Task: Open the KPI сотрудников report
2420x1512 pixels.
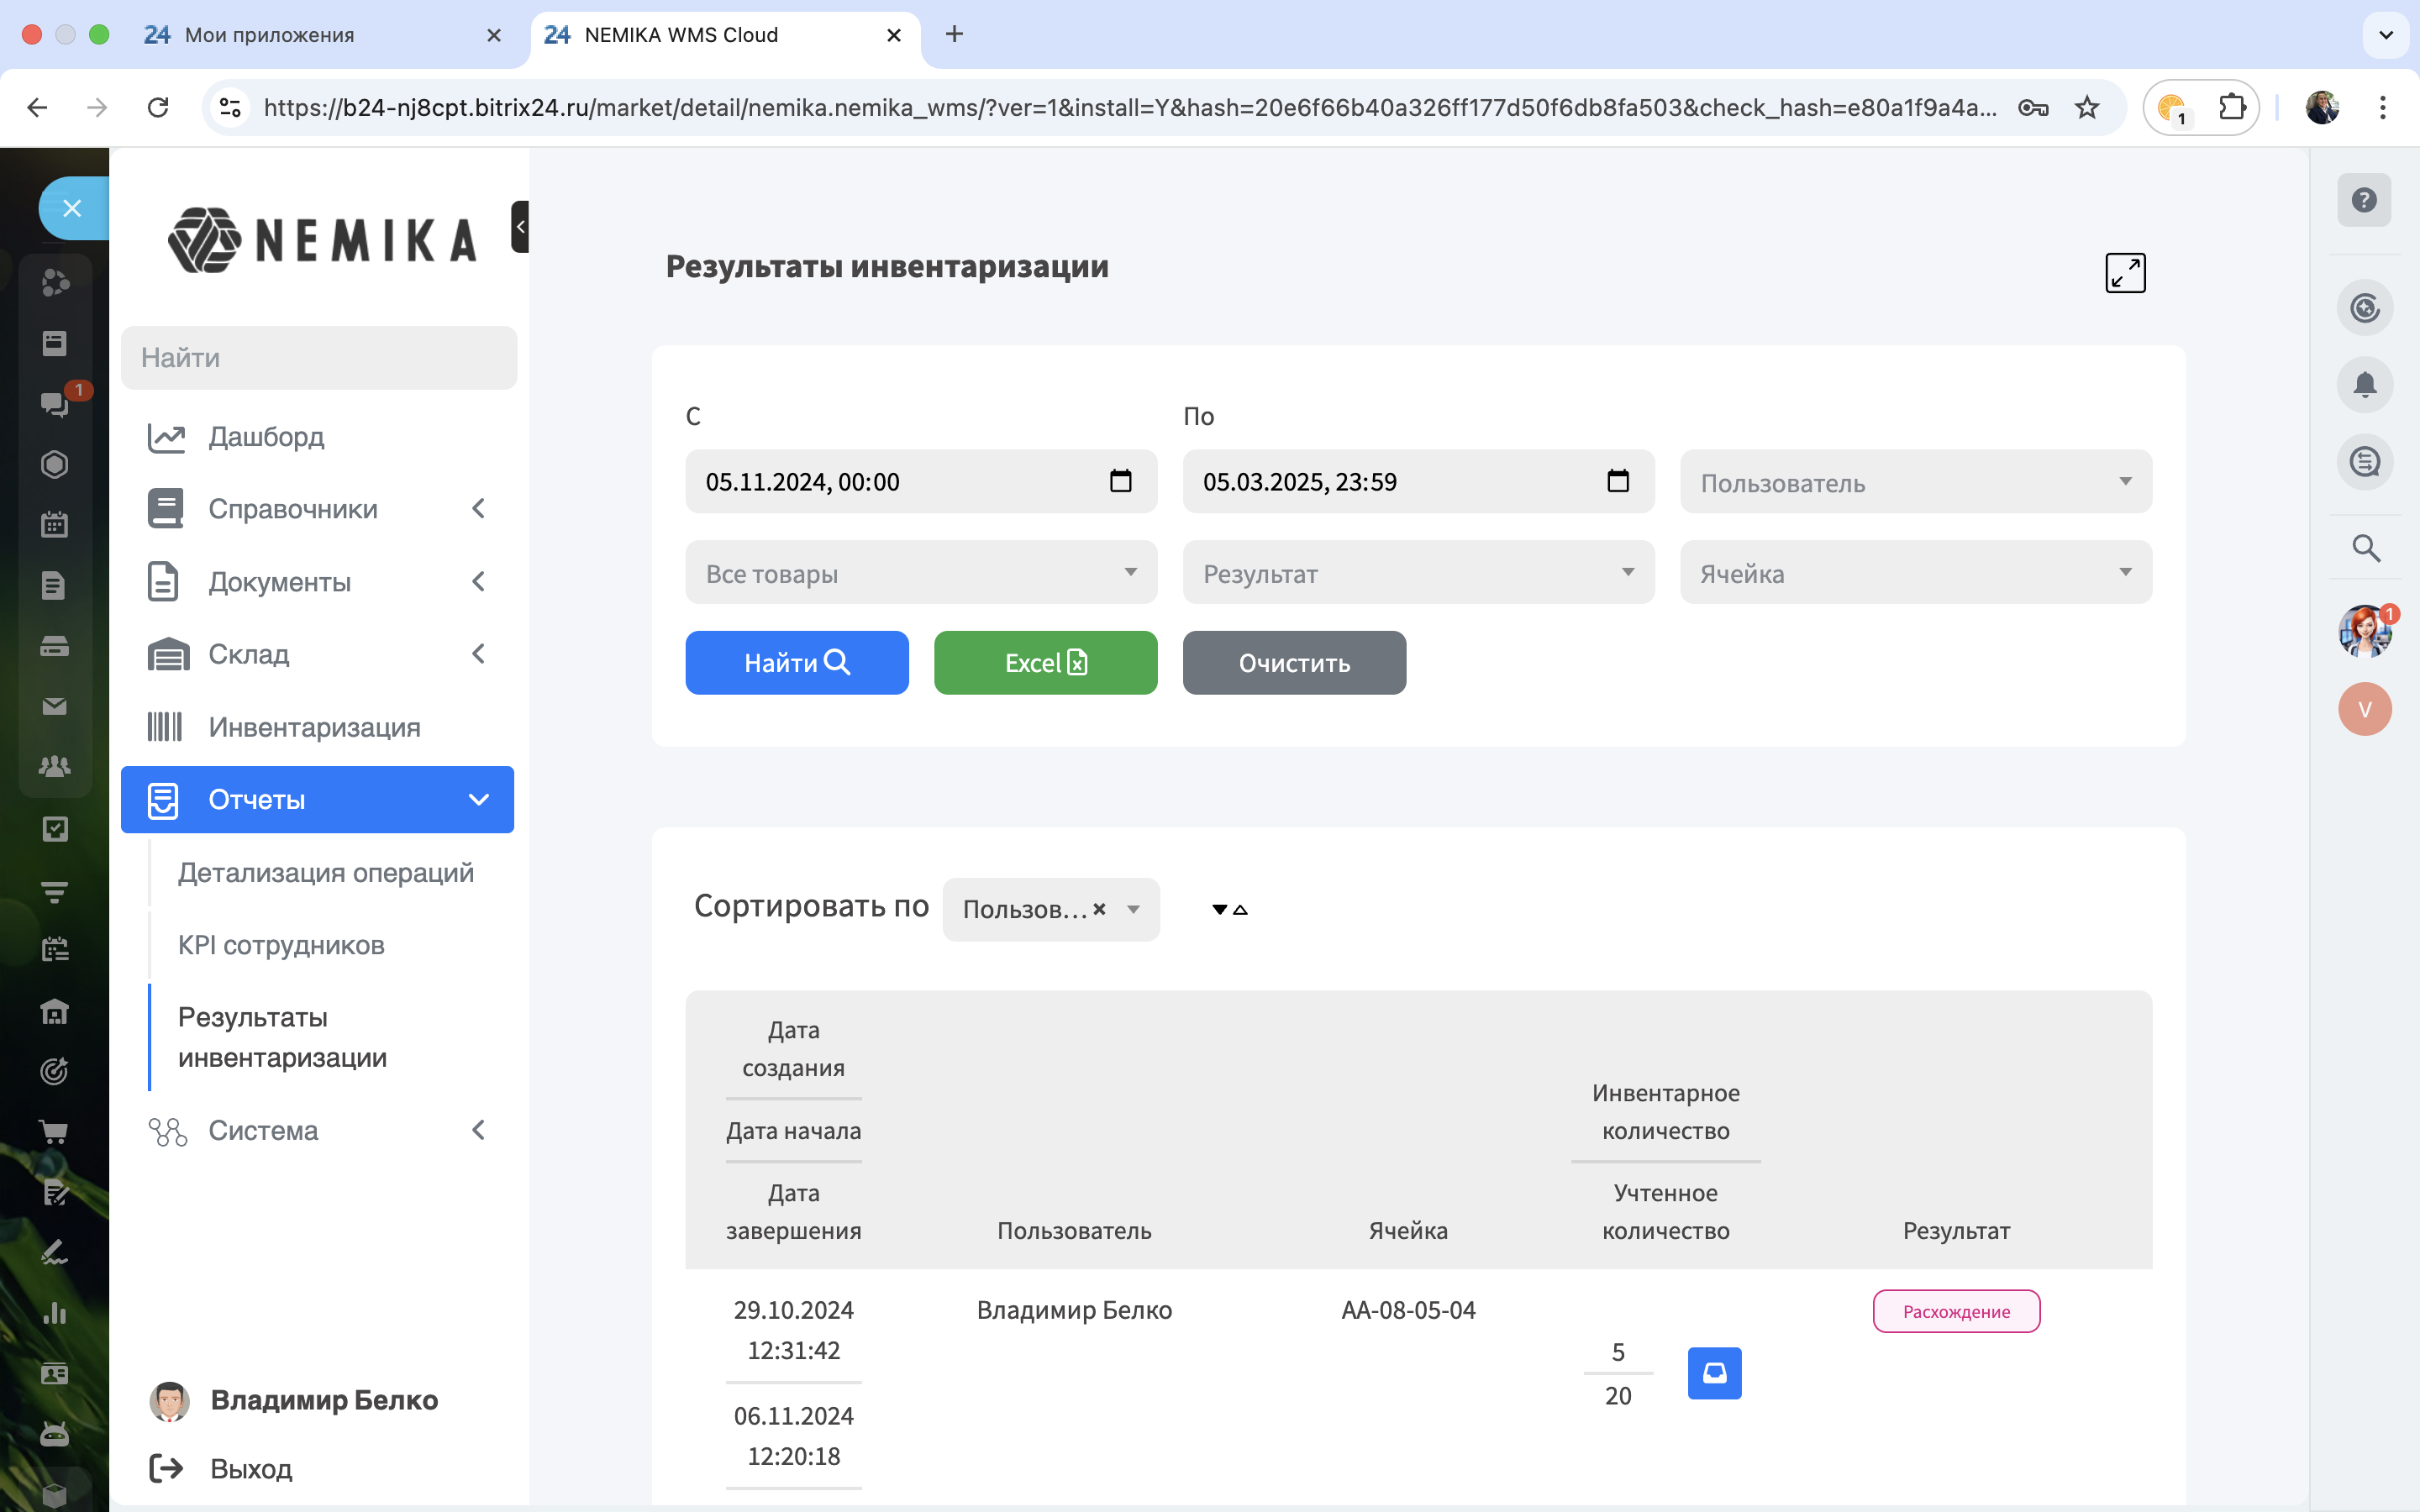Action: point(281,945)
